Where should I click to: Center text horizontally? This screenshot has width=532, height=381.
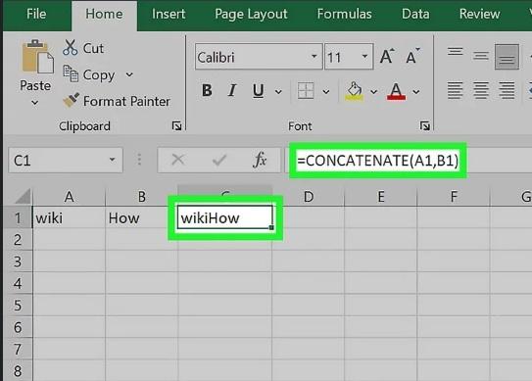point(481,90)
